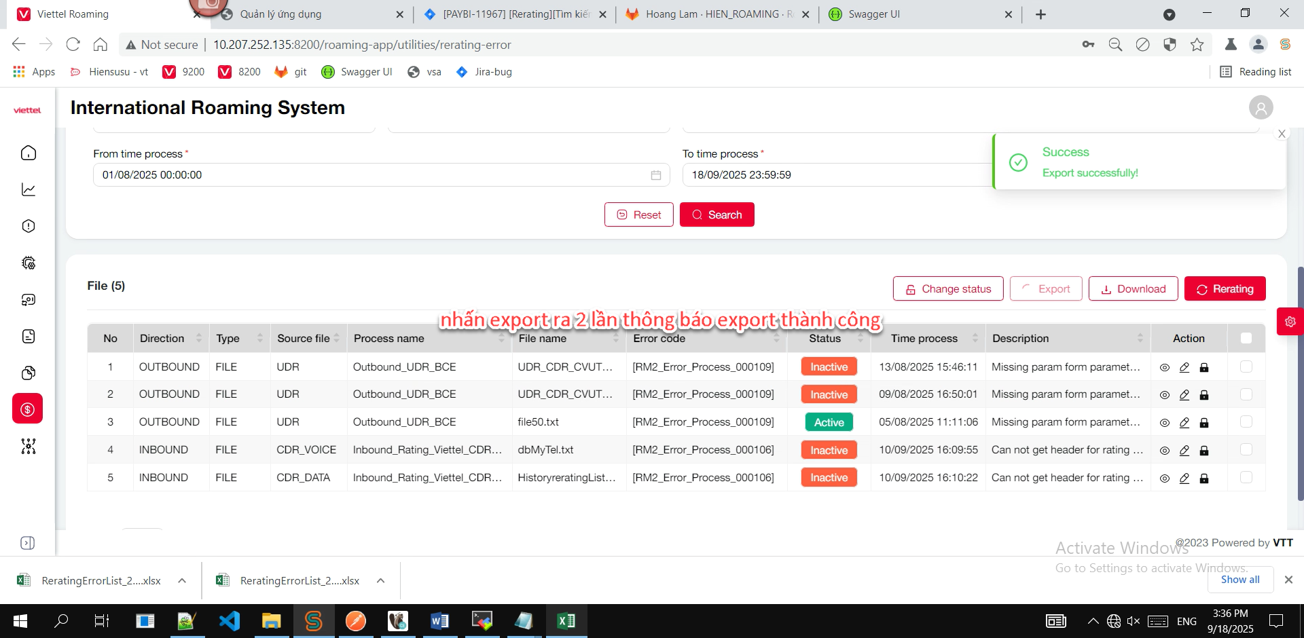Click lock icon for row 5
Viewport: 1304px width, 638px height.
(x=1203, y=478)
